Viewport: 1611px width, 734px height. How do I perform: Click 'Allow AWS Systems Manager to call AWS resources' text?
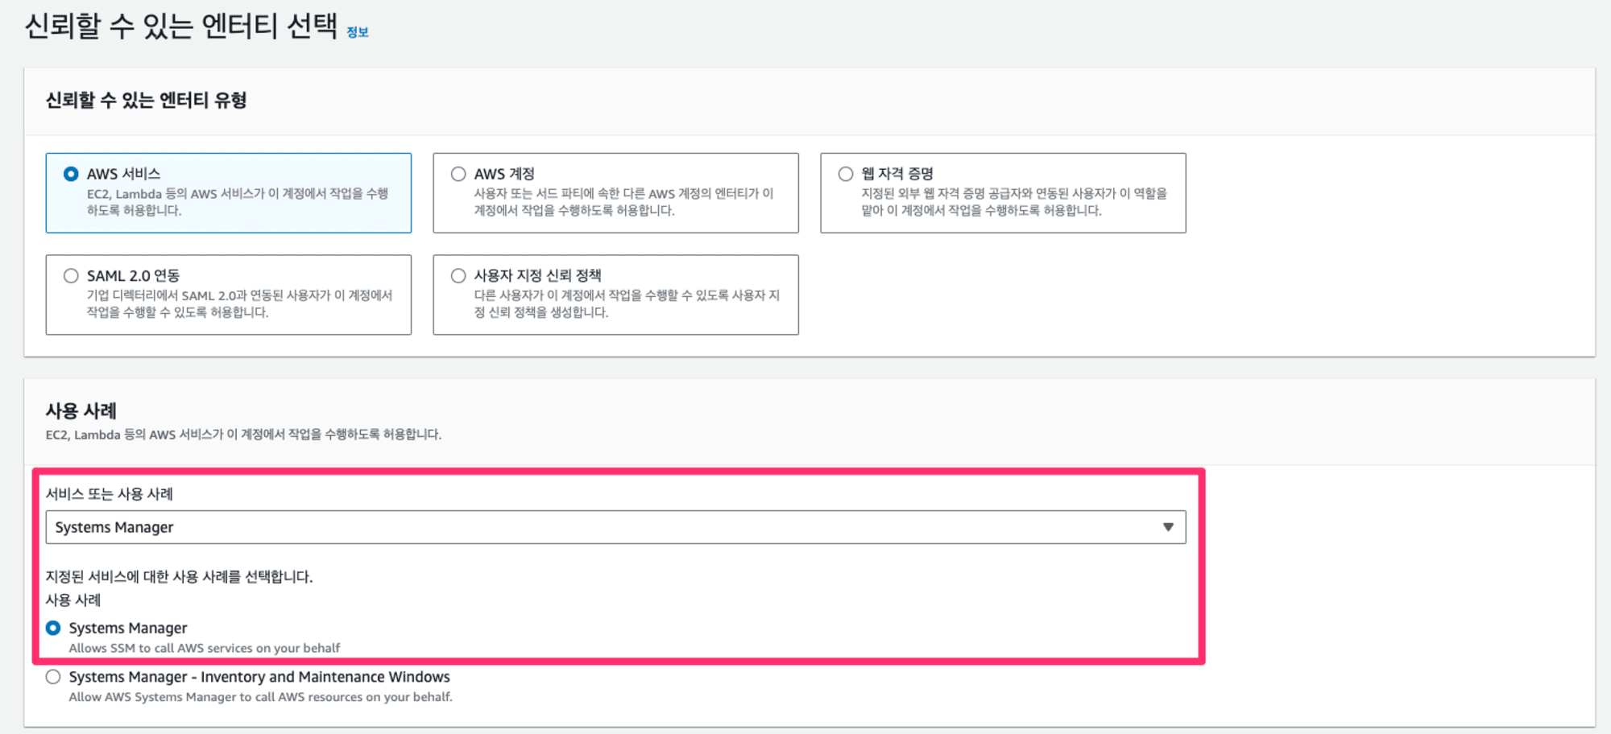tap(260, 697)
